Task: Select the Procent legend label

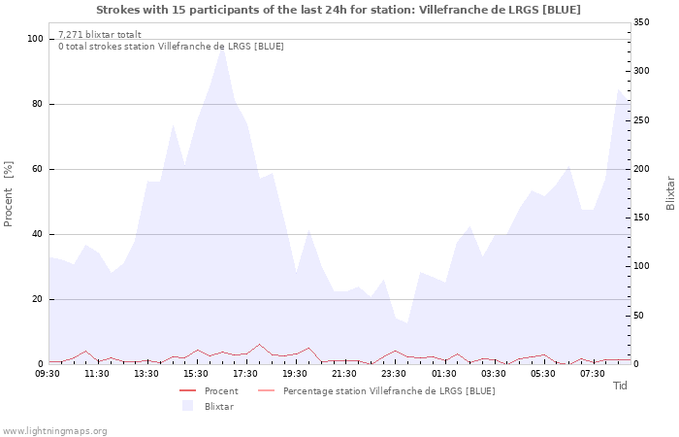Action: point(221,391)
